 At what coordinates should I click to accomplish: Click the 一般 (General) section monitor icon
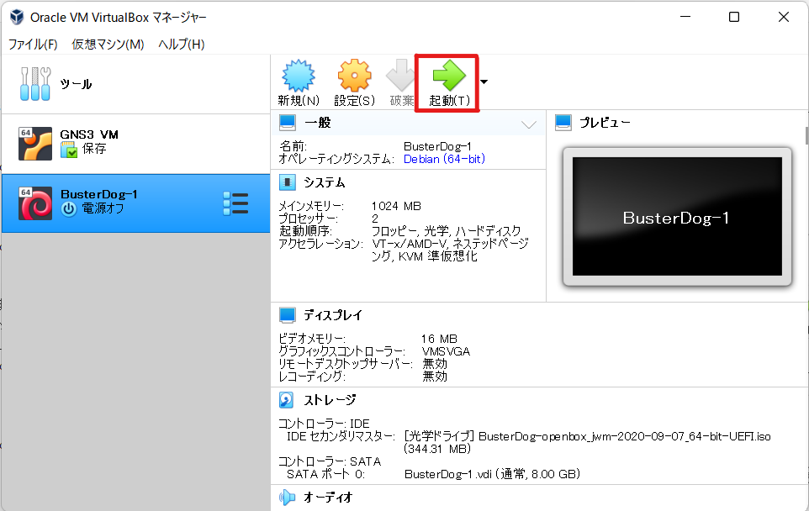(x=286, y=122)
